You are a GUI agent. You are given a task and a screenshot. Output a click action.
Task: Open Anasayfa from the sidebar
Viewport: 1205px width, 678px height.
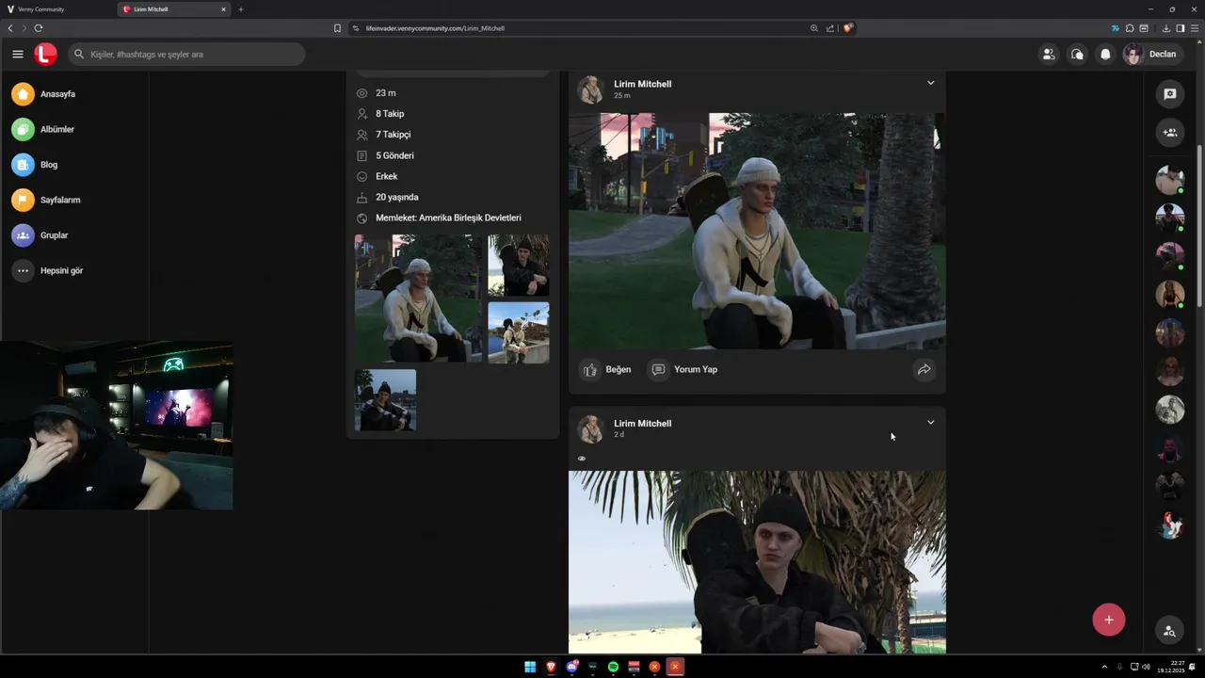point(43,94)
